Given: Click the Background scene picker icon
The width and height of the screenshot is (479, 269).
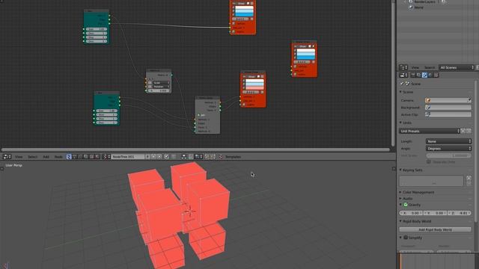Looking at the screenshot, I should point(427,108).
